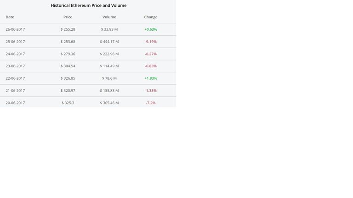This screenshot has width=353, height=198.
Task: Click the $ 114.49 M volume cell
Action: point(109,66)
